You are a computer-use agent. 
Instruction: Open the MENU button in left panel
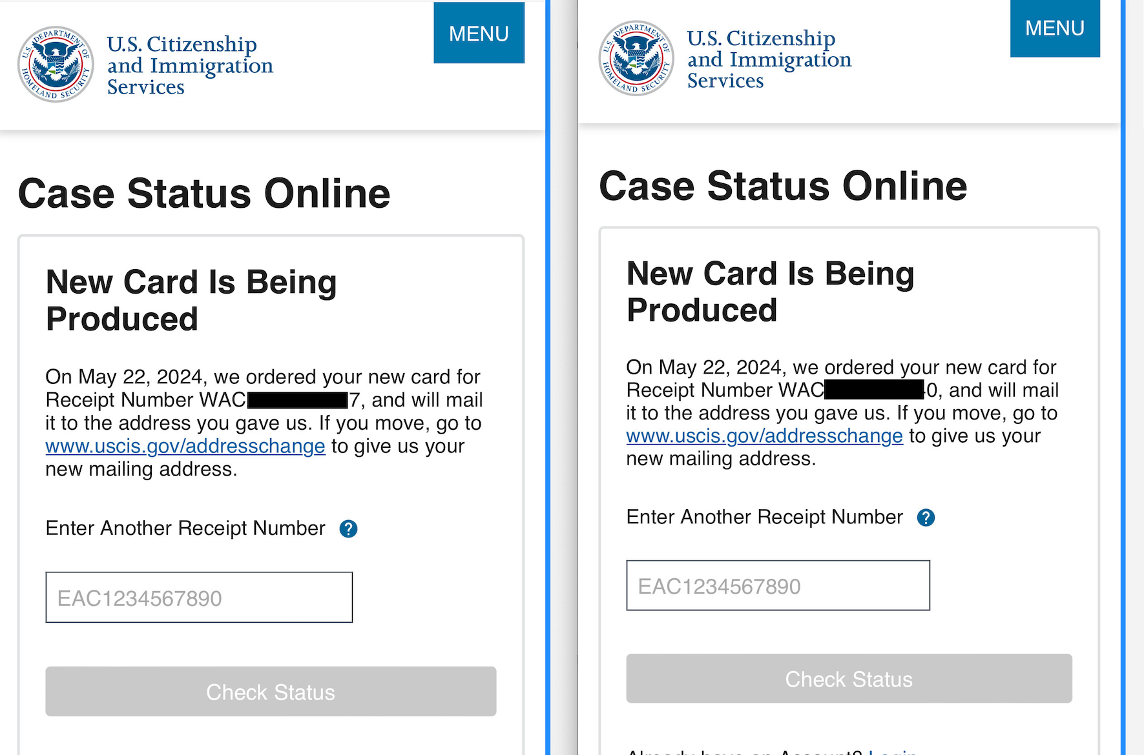coord(479,33)
